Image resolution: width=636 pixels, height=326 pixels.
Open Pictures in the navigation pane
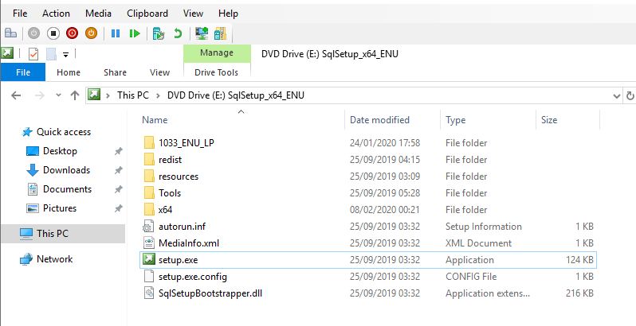coord(60,208)
